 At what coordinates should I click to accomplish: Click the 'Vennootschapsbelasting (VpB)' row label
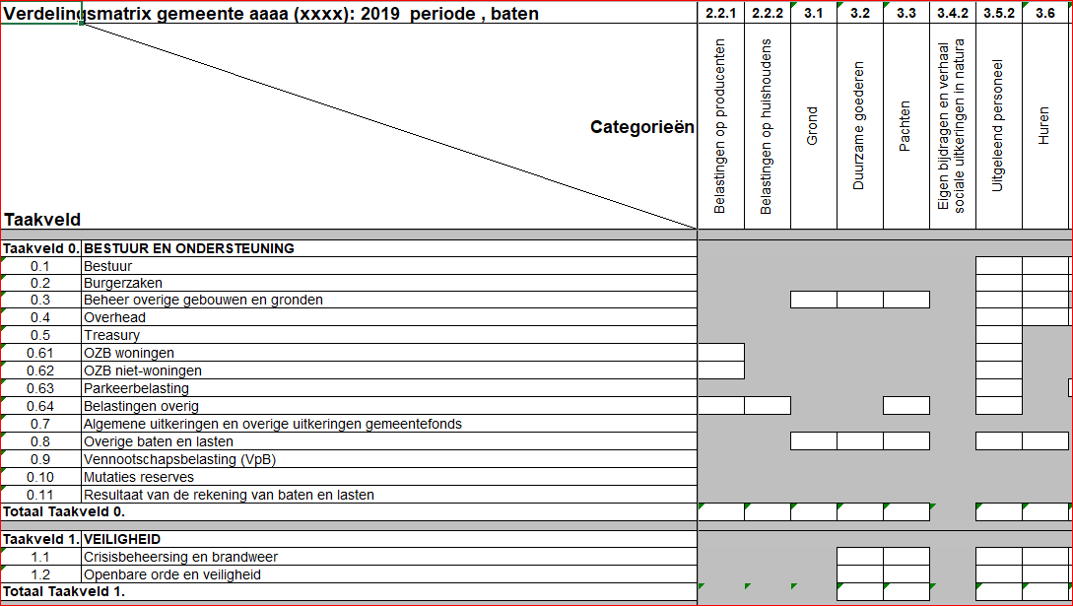click(388, 459)
